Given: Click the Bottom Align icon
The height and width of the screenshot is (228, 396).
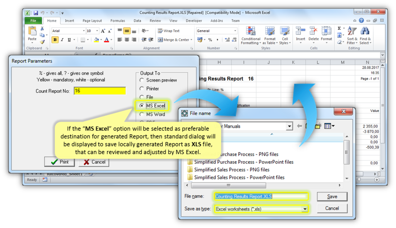Looking at the screenshot, I should [x=134, y=31].
